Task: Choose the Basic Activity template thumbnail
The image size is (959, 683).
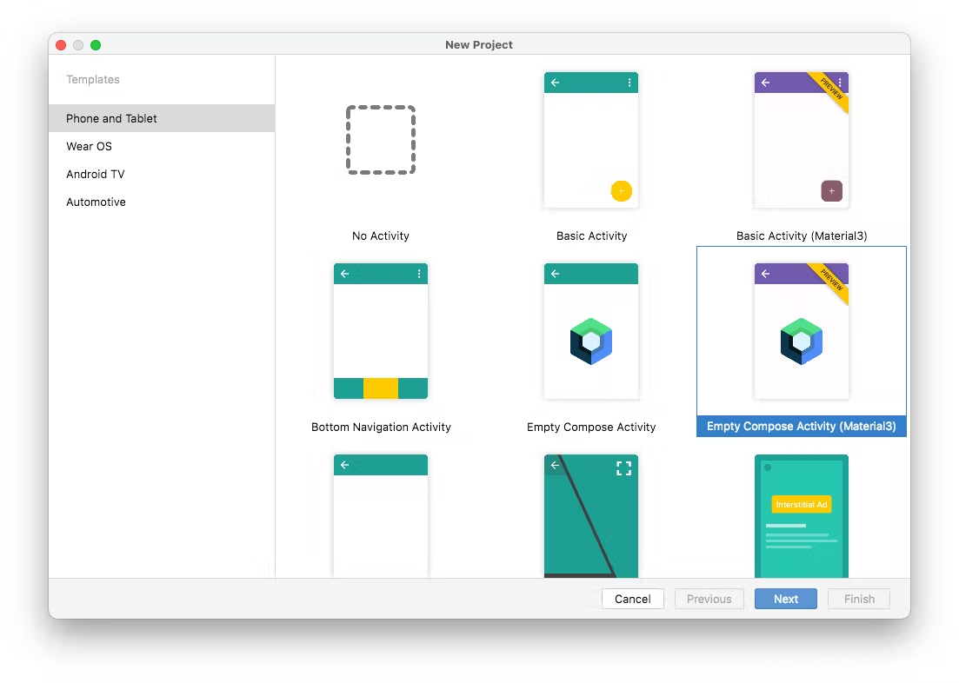Action: pyautogui.click(x=591, y=140)
